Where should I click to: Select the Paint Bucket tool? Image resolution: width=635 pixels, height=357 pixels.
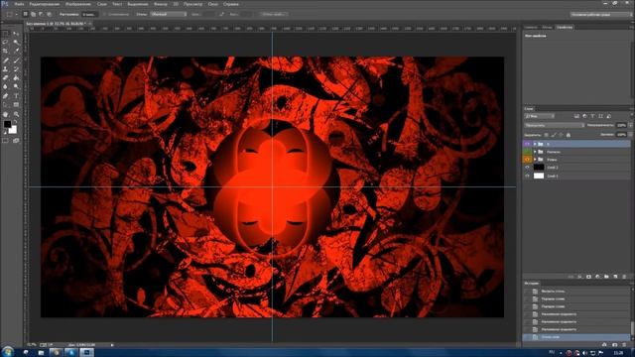(16, 77)
